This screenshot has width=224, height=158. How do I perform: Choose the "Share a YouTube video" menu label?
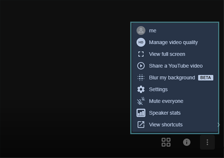coord(175,66)
